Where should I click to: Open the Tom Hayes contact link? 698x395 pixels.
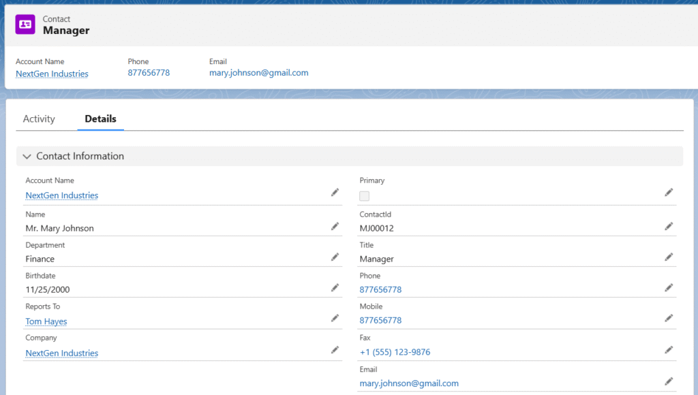(46, 321)
